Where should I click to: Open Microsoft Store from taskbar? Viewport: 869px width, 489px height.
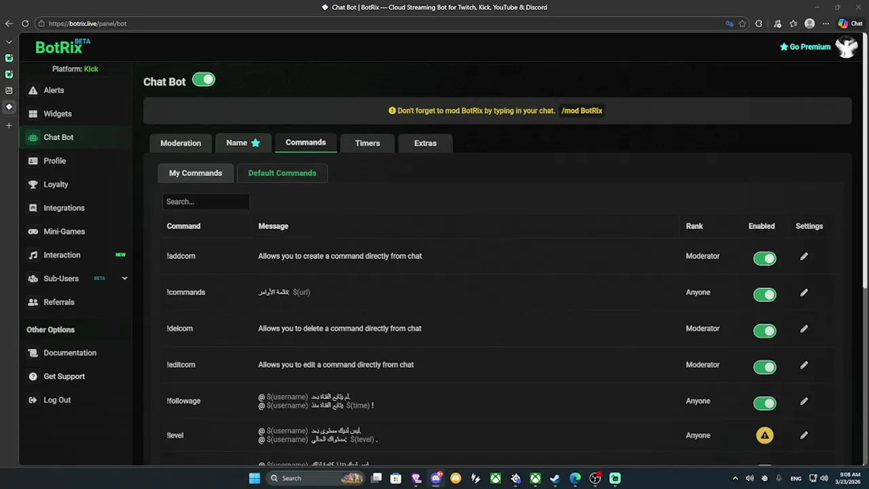(396, 478)
